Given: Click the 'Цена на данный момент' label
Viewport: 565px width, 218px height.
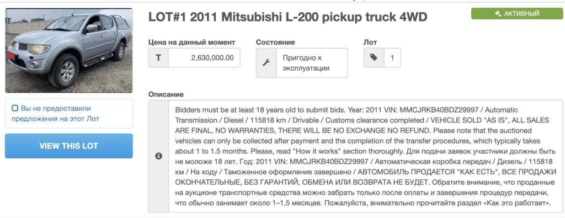Looking at the screenshot, I should [x=191, y=42].
